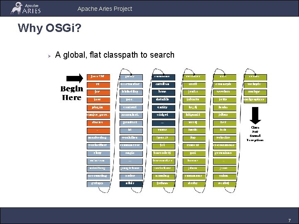Click the dark blue 'widget' box
The height and width of the screenshot is (224, 299).
coord(164,115)
